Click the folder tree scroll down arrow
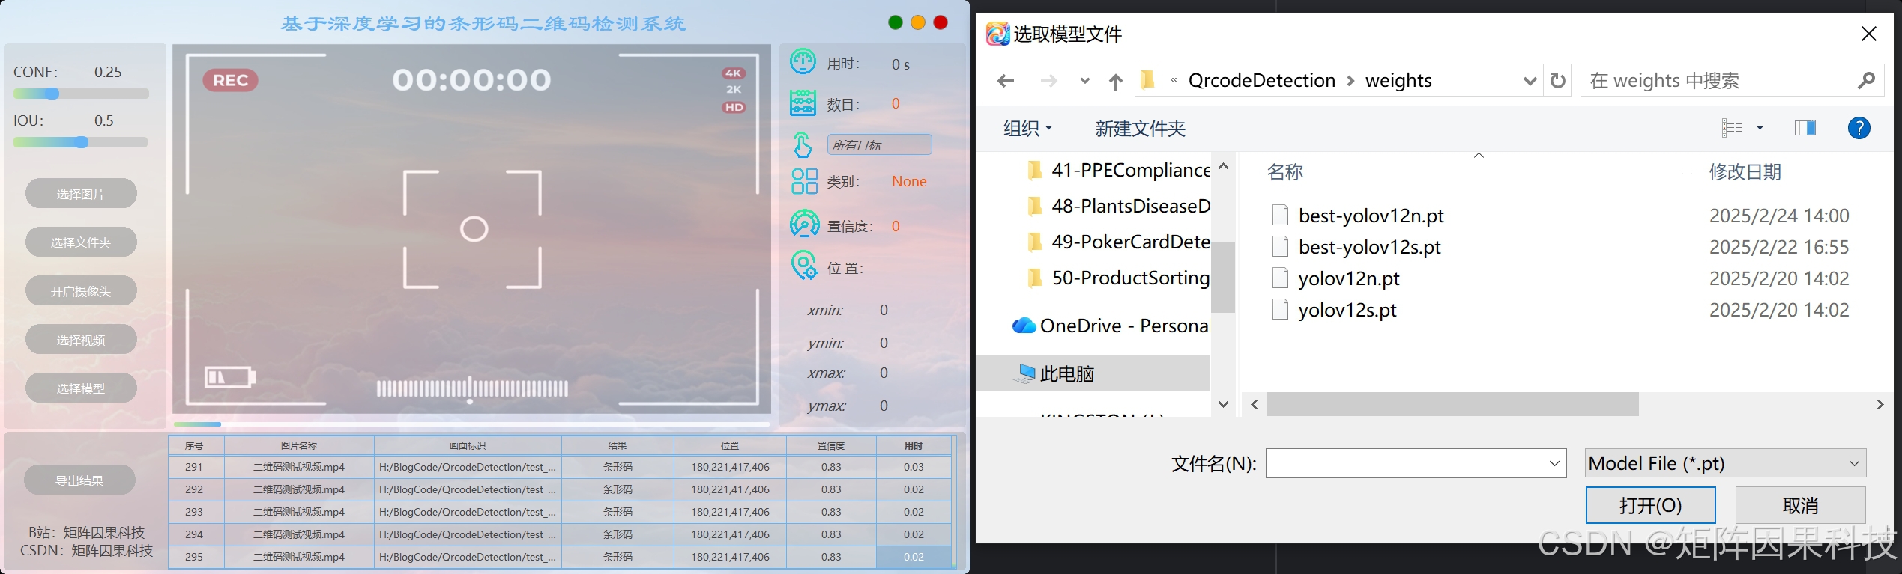 [1223, 404]
